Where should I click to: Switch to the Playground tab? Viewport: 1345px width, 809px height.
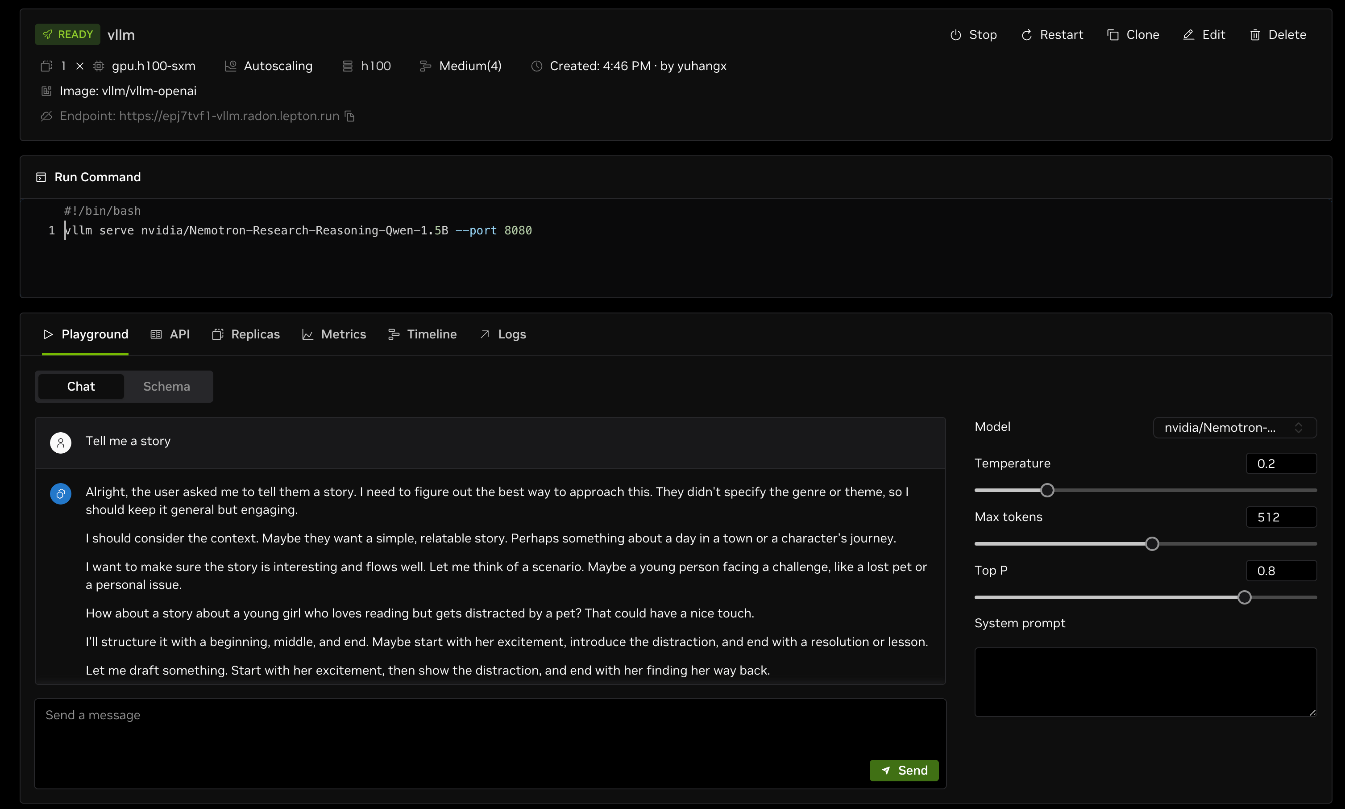86,334
